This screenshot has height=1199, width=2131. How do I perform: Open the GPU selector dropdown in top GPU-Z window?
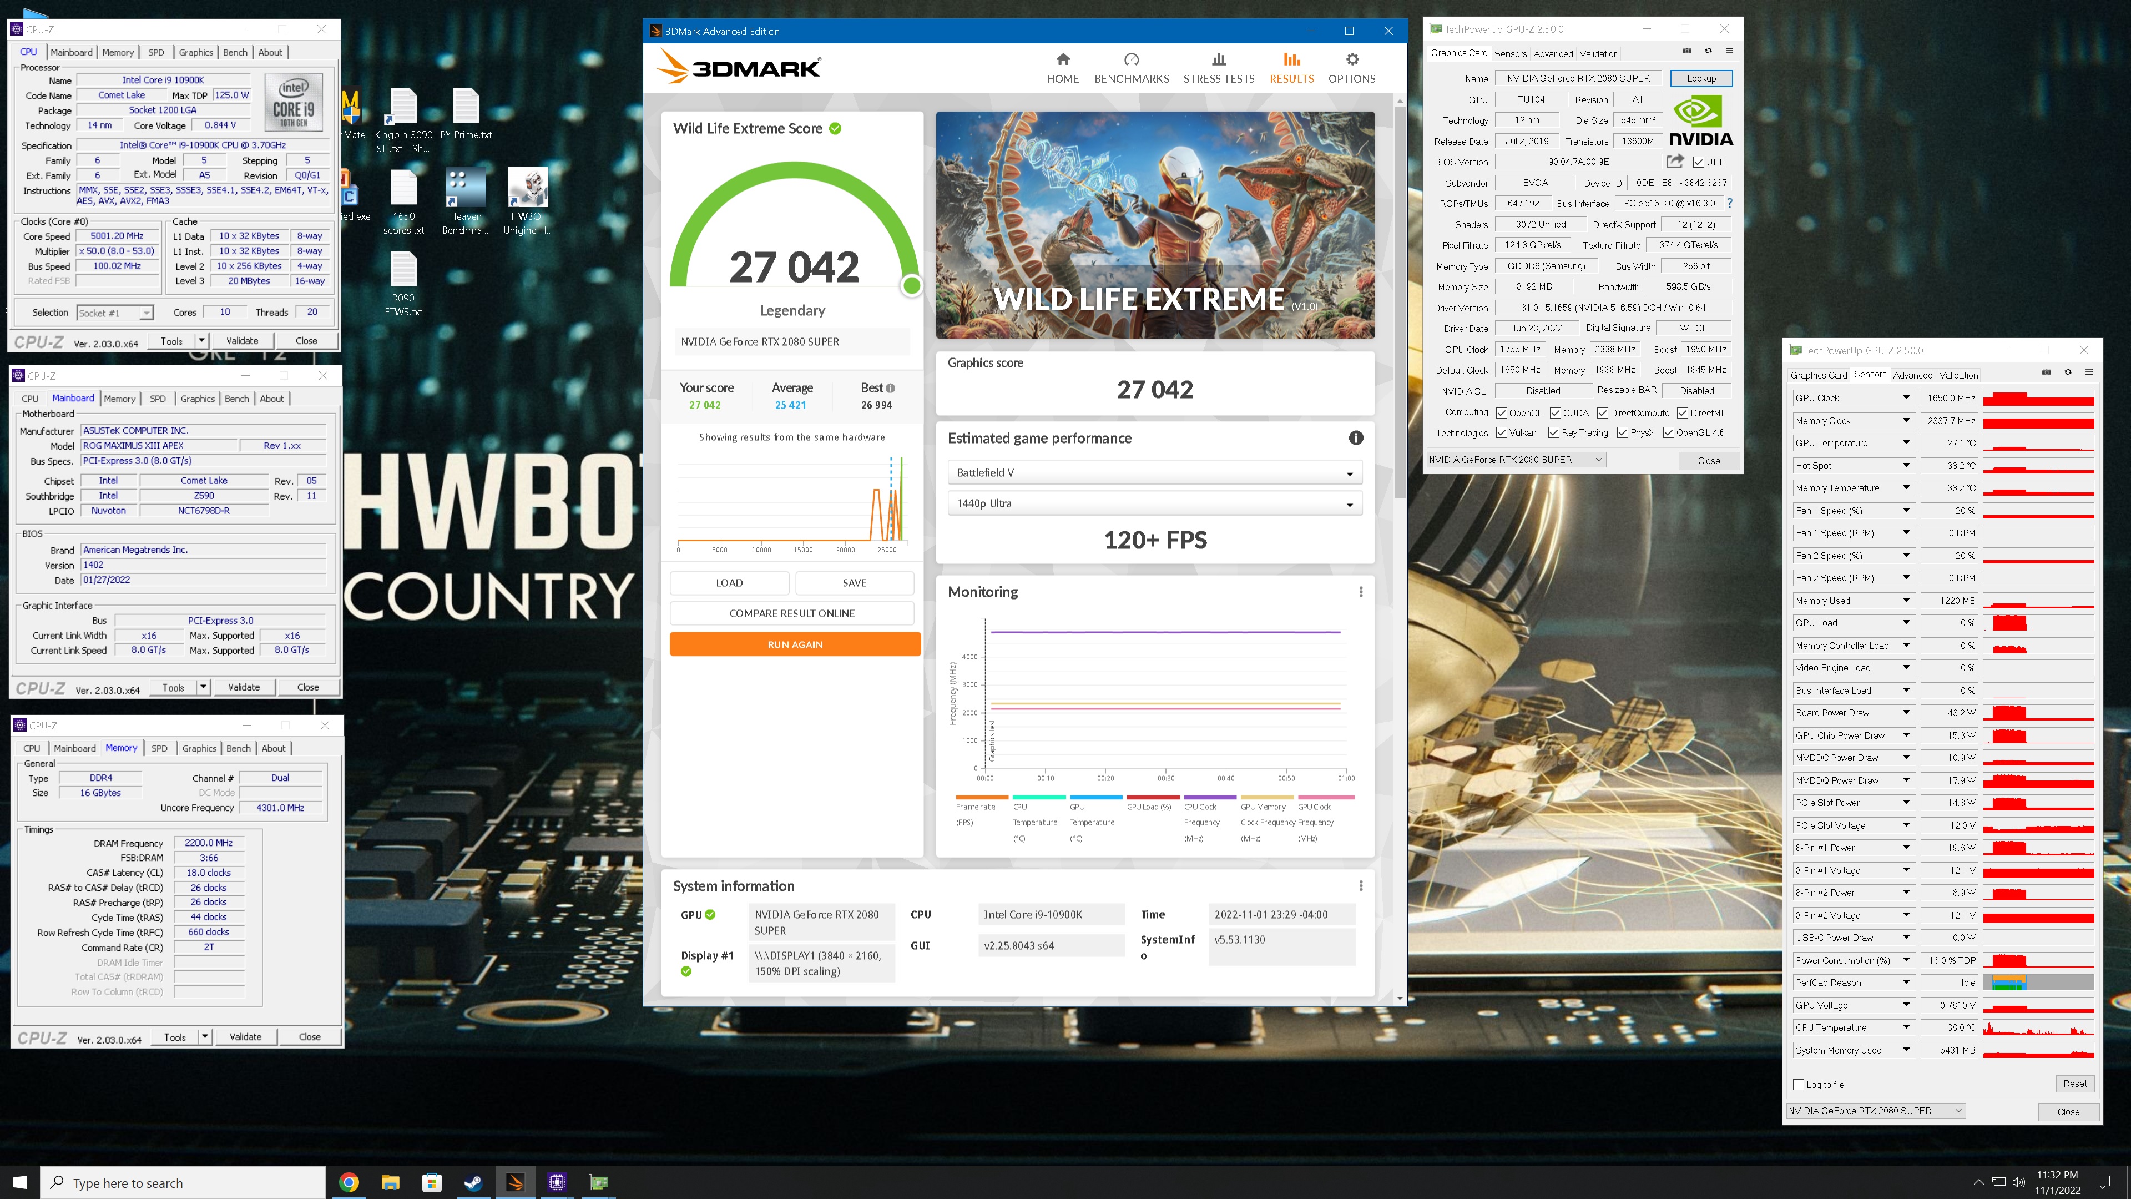pos(1516,460)
